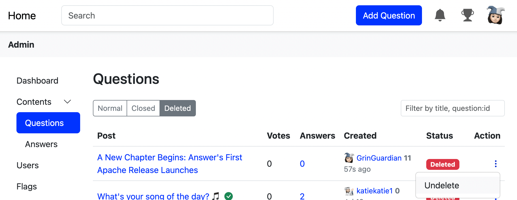Open the notifications bell icon
The width and height of the screenshot is (517, 200).
(440, 15)
